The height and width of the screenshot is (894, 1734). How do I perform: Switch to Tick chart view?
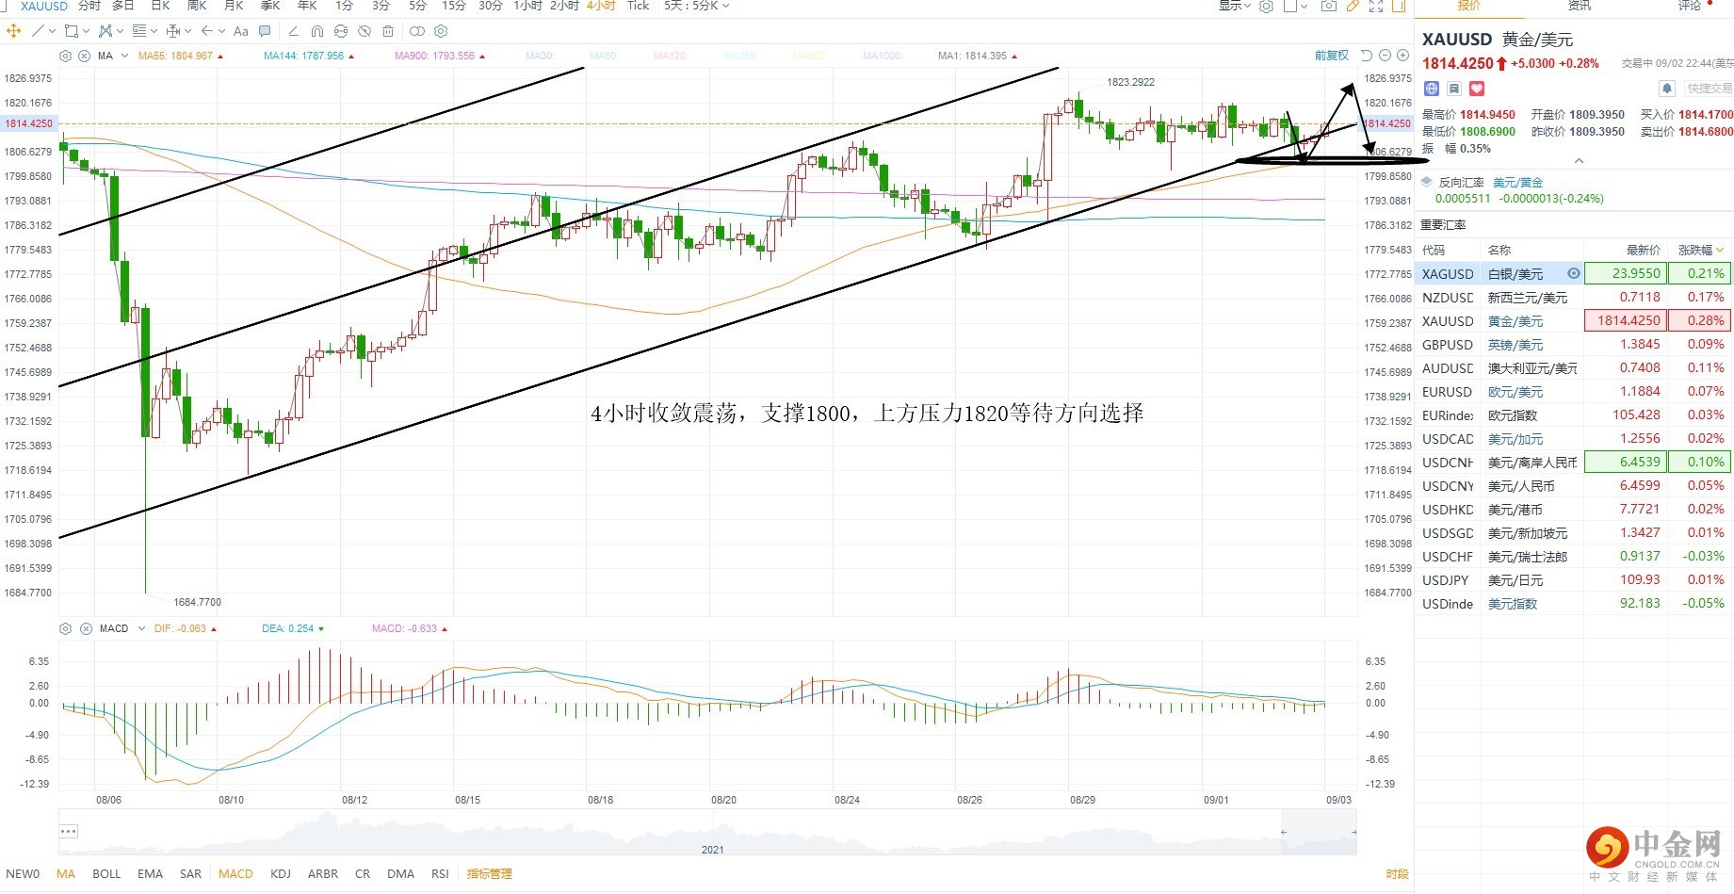[638, 6]
